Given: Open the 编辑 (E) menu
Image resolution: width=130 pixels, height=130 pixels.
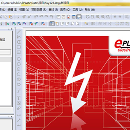Looking at the screenshot, I should point(12,10).
